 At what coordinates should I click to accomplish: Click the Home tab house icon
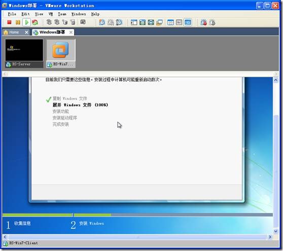pyautogui.click(x=6, y=32)
